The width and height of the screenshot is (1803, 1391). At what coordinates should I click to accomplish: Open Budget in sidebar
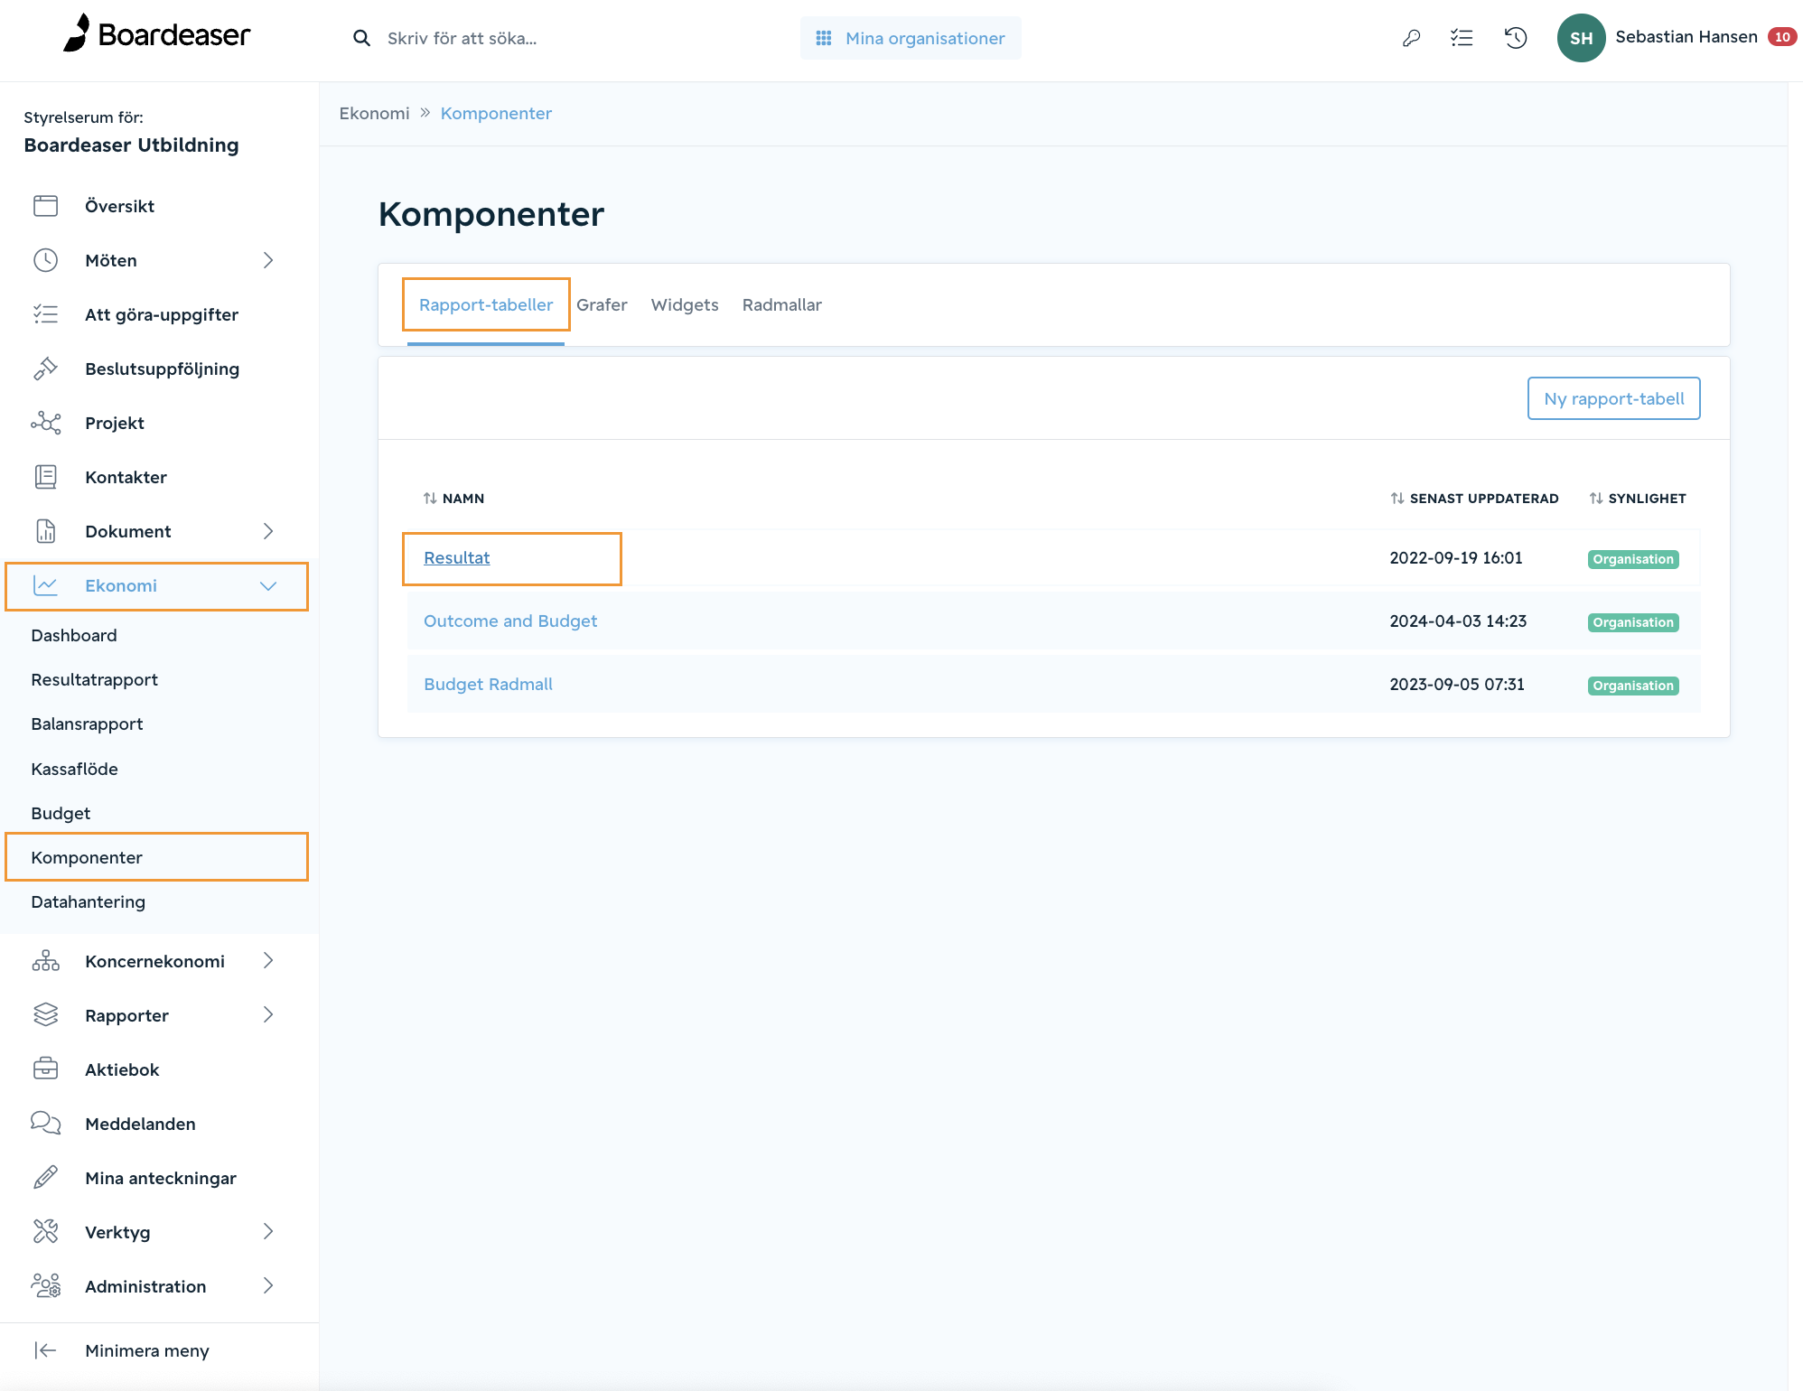61,814
